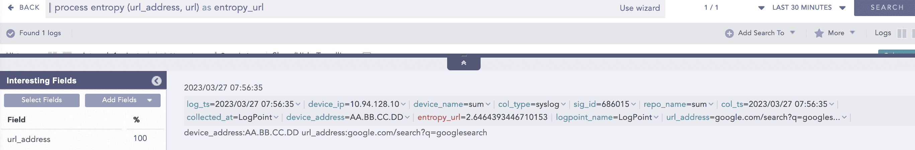Expand the More dropdown arrow
Screen dimensions: 915x150
click(x=852, y=33)
